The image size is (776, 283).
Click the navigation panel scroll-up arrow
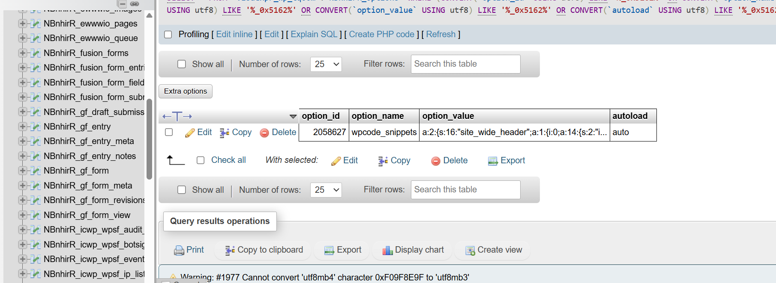click(149, 15)
